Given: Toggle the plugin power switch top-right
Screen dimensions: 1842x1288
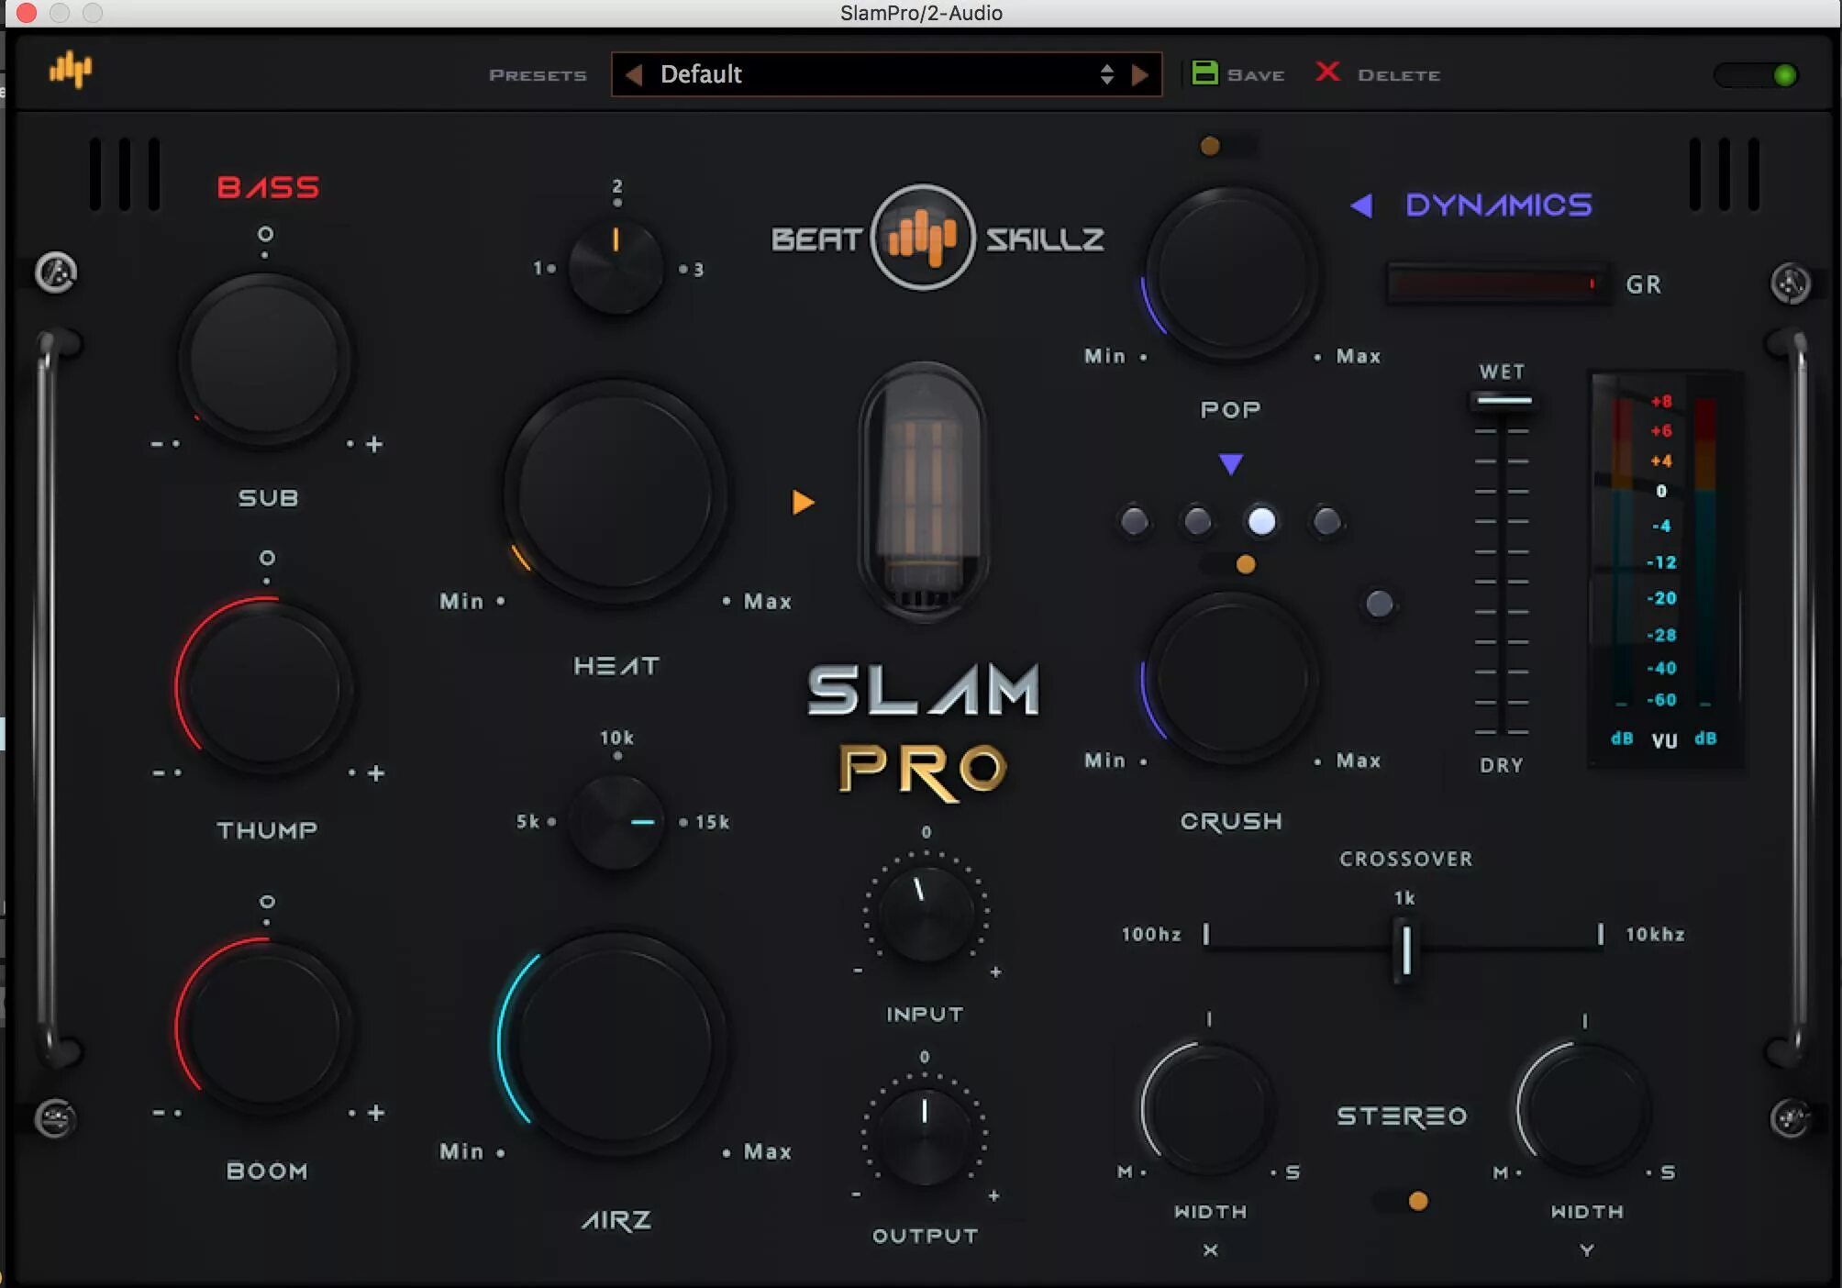Looking at the screenshot, I should 1756,75.
